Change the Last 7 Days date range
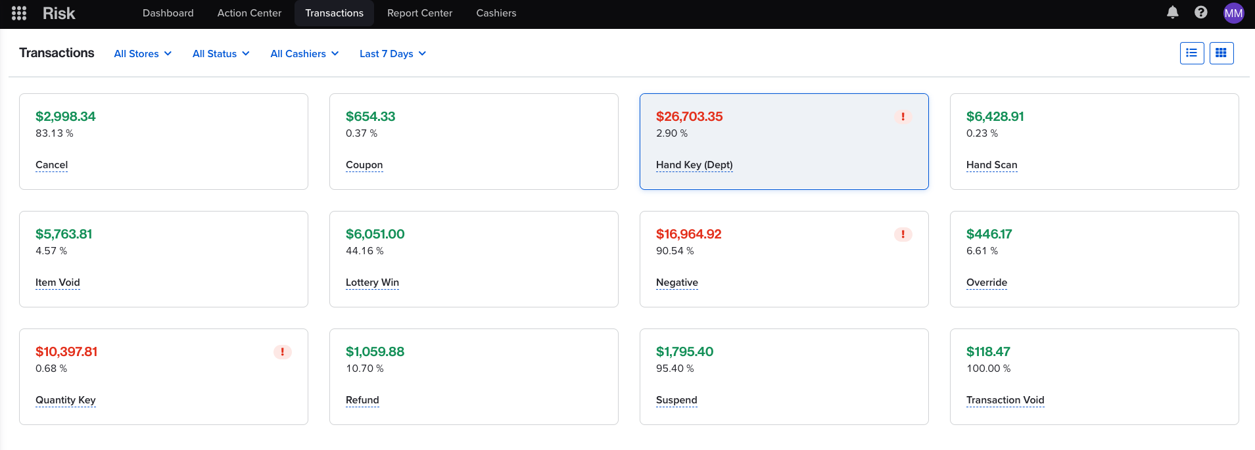Screen dimensions: 1255x450 click(392, 54)
